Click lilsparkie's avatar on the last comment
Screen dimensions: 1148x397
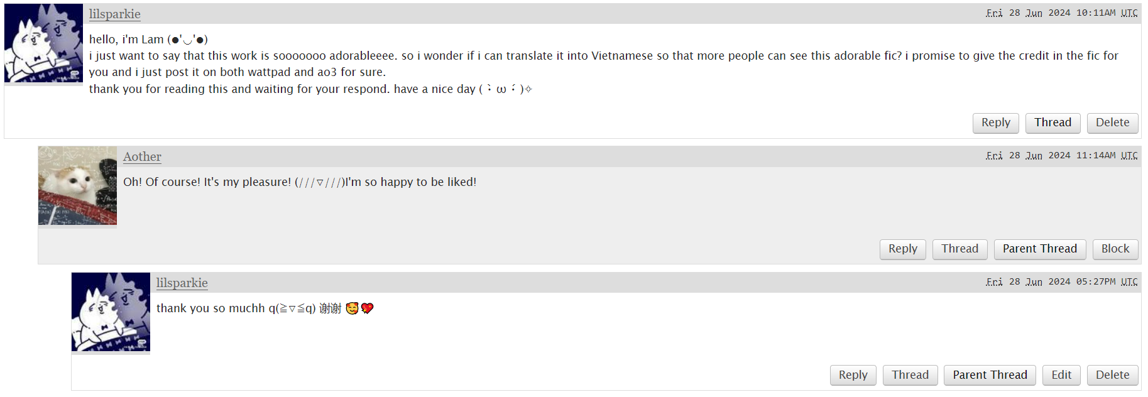(111, 312)
